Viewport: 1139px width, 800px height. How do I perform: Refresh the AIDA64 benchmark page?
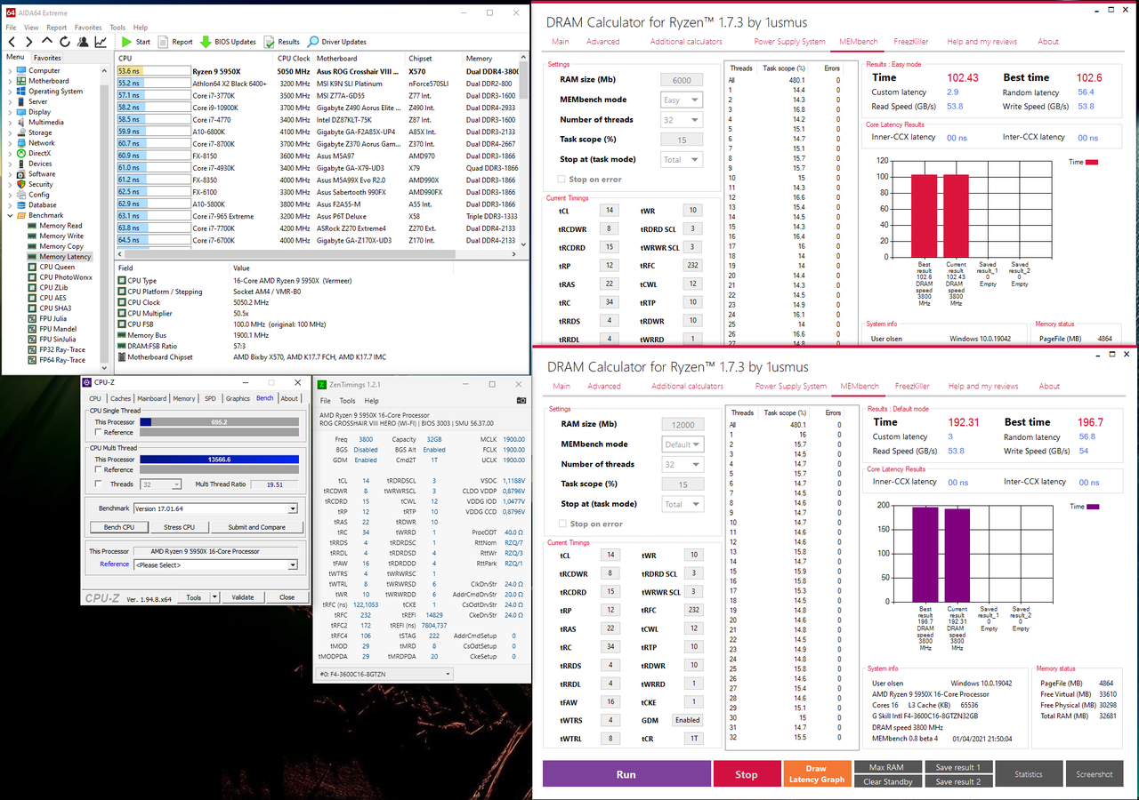tap(65, 42)
